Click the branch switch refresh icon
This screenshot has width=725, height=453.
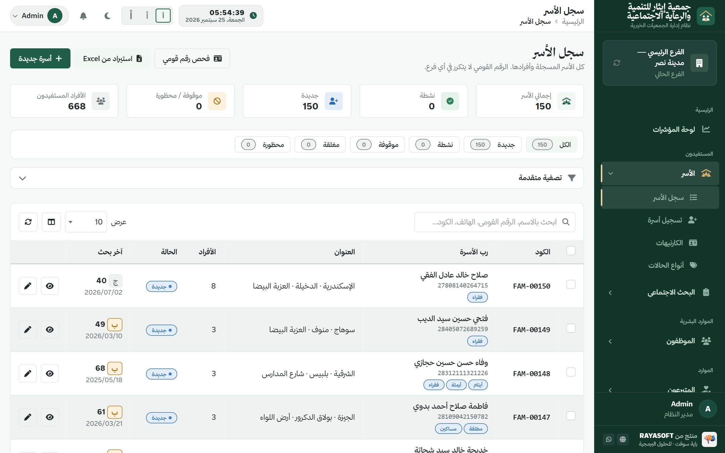click(x=617, y=63)
